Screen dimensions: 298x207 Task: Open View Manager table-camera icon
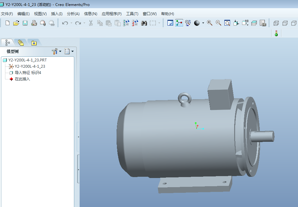coord(263,23)
